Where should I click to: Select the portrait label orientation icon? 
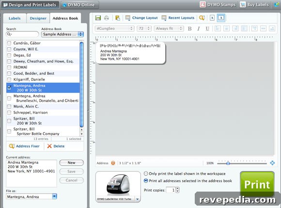click(212, 18)
